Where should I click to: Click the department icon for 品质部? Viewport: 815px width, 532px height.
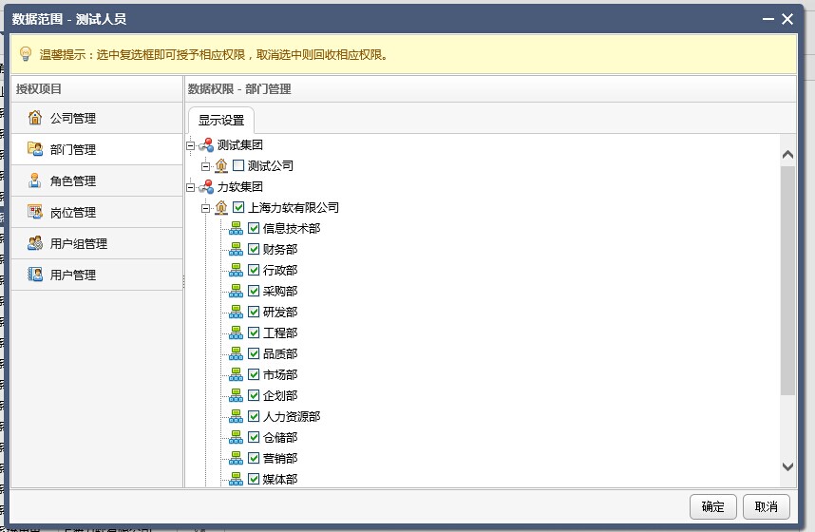pyautogui.click(x=236, y=353)
